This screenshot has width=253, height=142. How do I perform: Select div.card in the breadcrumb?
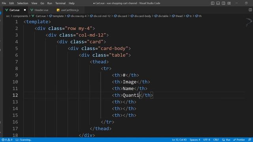122,16
